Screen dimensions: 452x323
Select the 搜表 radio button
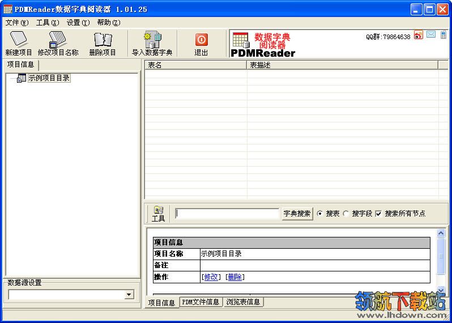coord(319,214)
